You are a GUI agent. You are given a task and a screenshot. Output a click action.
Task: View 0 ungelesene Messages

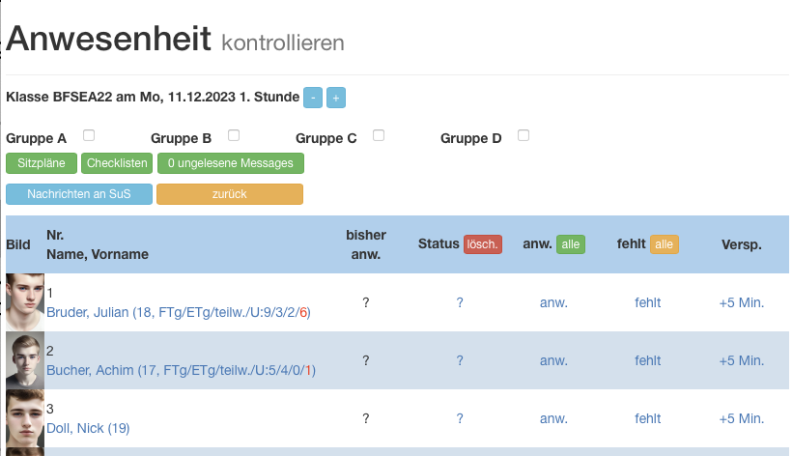(231, 163)
